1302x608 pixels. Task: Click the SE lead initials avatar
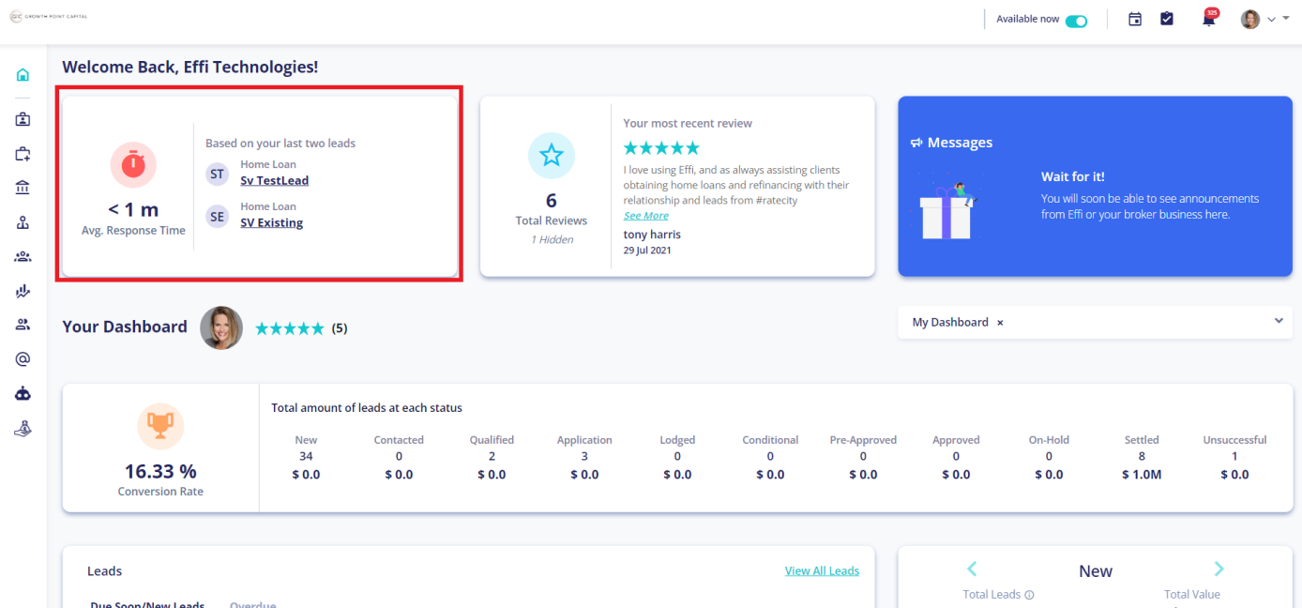(218, 217)
